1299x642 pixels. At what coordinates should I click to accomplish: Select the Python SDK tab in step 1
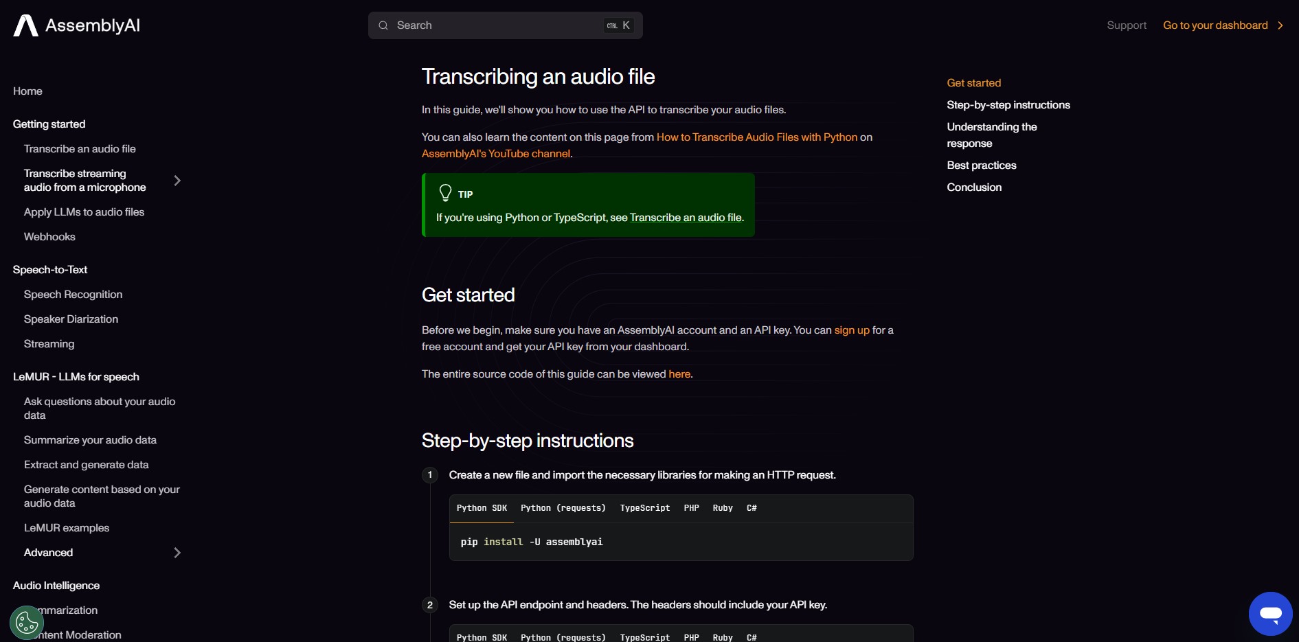coord(482,508)
